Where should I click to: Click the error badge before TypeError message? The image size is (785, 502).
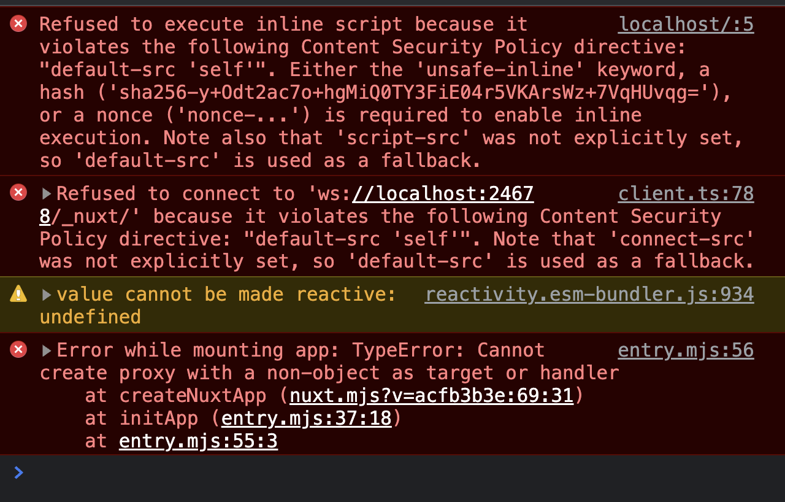pyautogui.click(x=18, y=349)
